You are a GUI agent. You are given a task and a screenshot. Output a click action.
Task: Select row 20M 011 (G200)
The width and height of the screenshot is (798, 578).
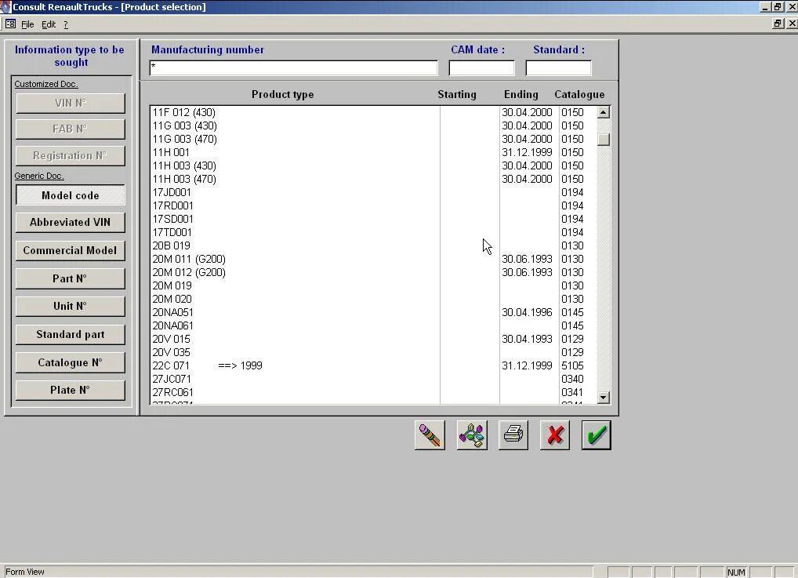click(373, 259)
